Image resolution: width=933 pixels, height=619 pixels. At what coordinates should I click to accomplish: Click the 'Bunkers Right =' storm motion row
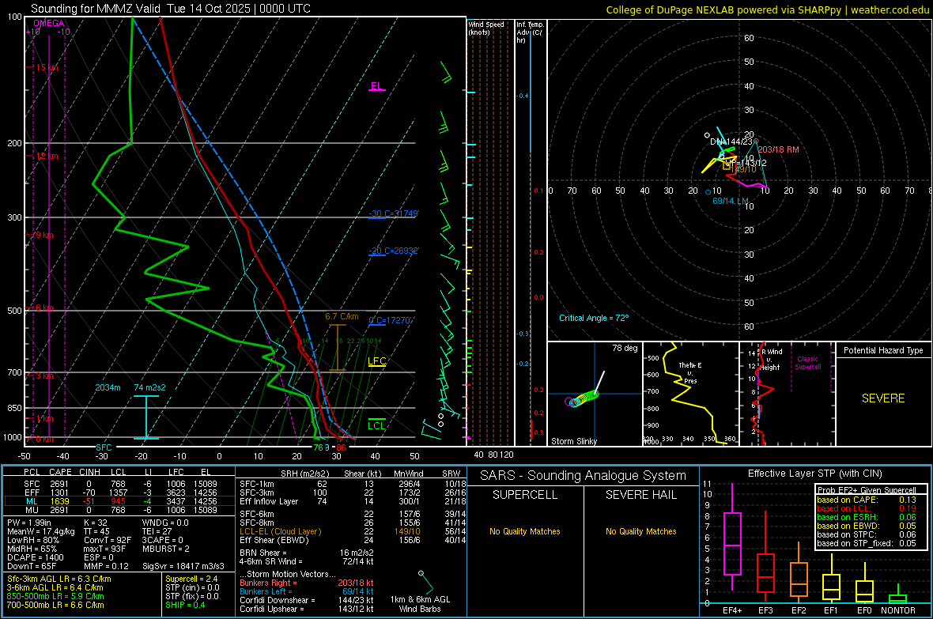pos(307,583)
